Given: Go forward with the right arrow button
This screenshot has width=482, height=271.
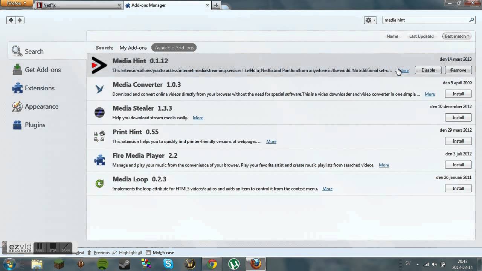Looking at the screenshot, I should point(20,20).
